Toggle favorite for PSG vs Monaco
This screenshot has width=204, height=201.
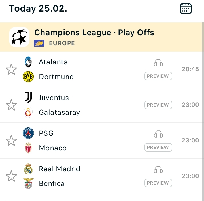[x=11, y=141]
